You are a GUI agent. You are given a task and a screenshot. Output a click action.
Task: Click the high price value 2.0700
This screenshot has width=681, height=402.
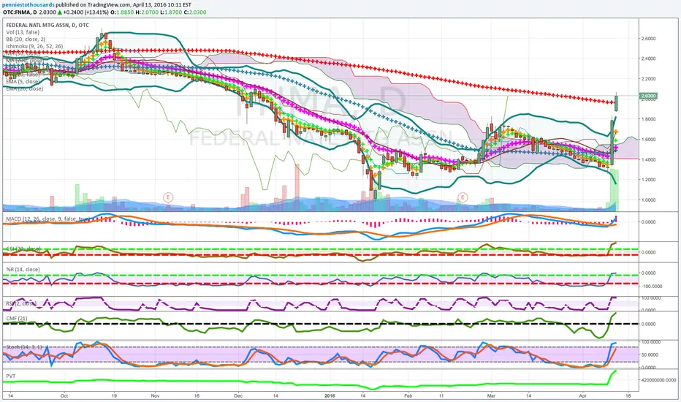[149, 12]
